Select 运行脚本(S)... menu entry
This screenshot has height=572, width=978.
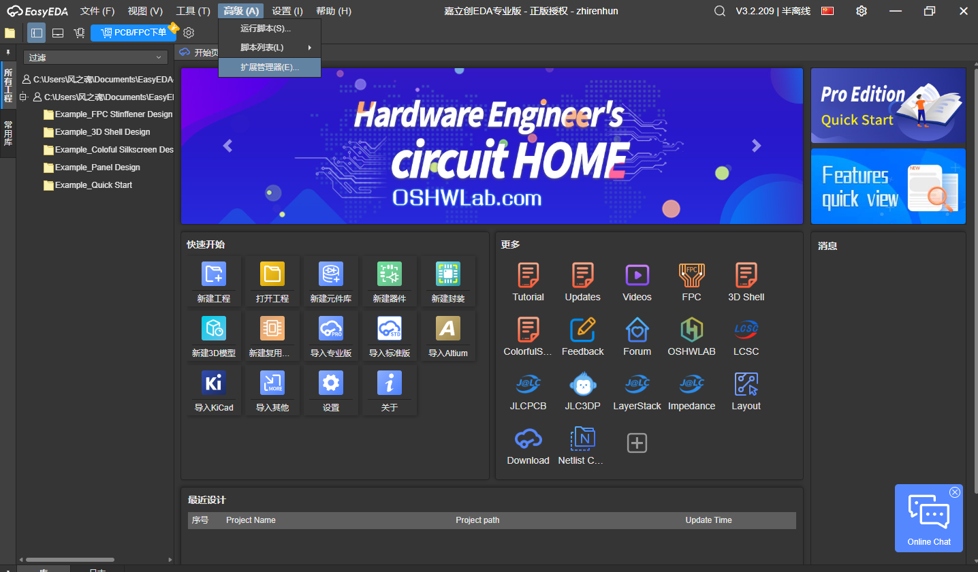(270, 29)
